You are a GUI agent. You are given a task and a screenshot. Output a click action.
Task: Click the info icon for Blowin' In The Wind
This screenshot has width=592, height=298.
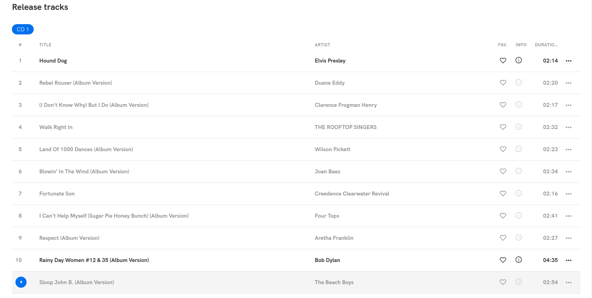click(x=519, y=171)
